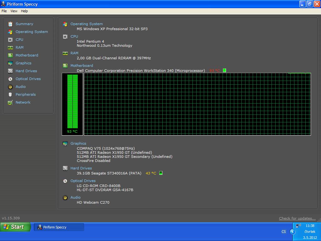The width and height of the screenshot is (321, 241).
Task: Open the Hard Drives label in sidebar
Action: (26, 71)
